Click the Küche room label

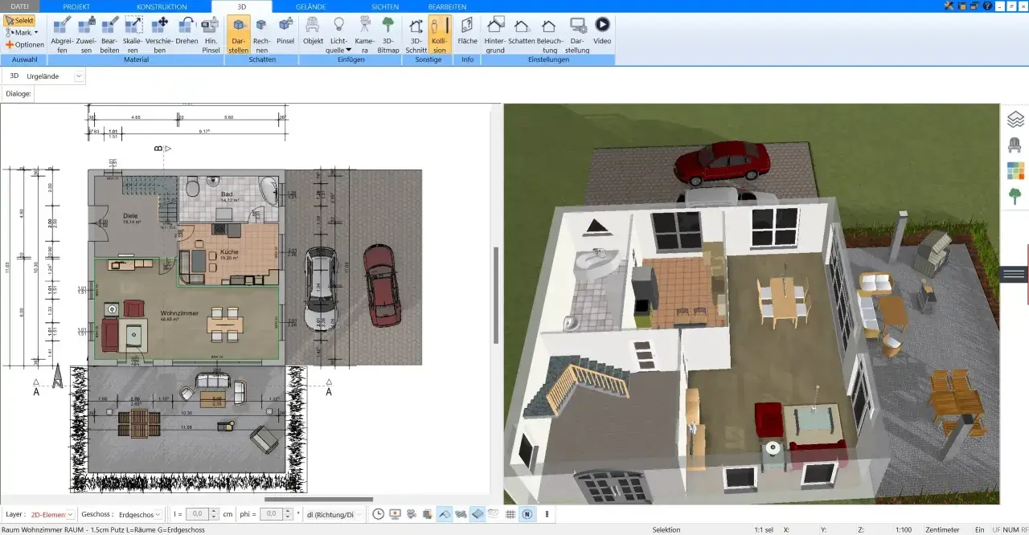[x=229, y=254]
